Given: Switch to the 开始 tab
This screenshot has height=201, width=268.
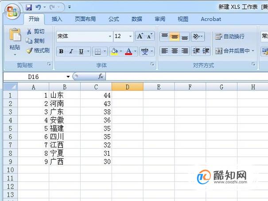Looking at the screenshot, I should (x=34, y=19).
